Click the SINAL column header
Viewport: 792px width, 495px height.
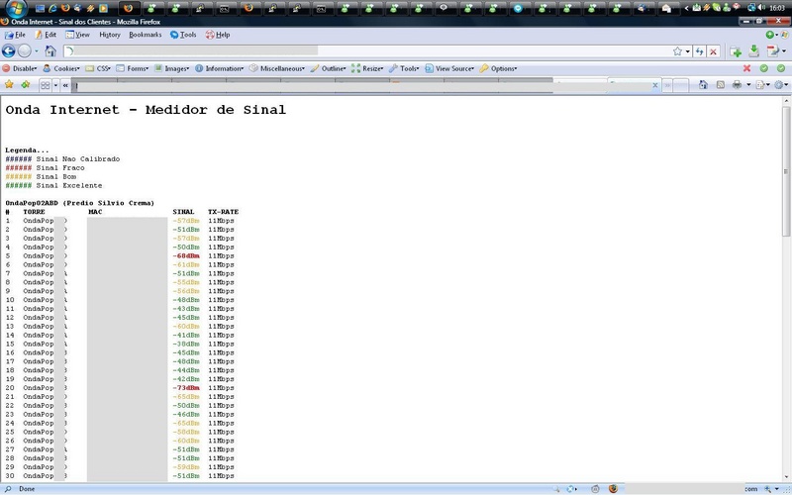pyautogui.click(x=183, y=212)
